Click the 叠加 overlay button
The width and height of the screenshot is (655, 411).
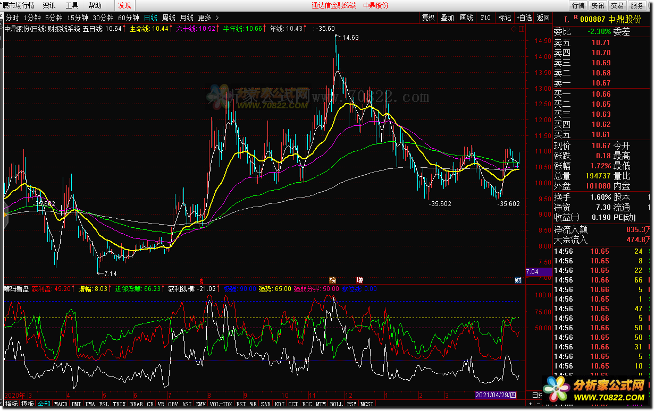pos(447,18)
